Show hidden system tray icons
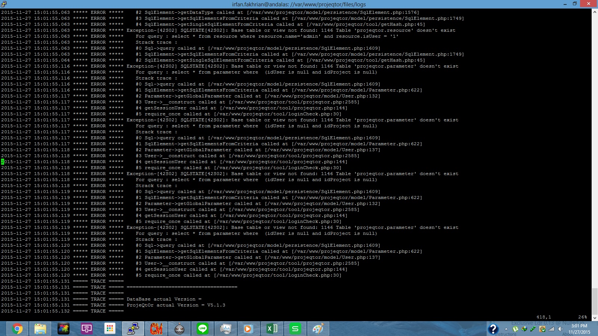Image resolution: width=598 pixels, height=336 pixels. pos(506,329)
